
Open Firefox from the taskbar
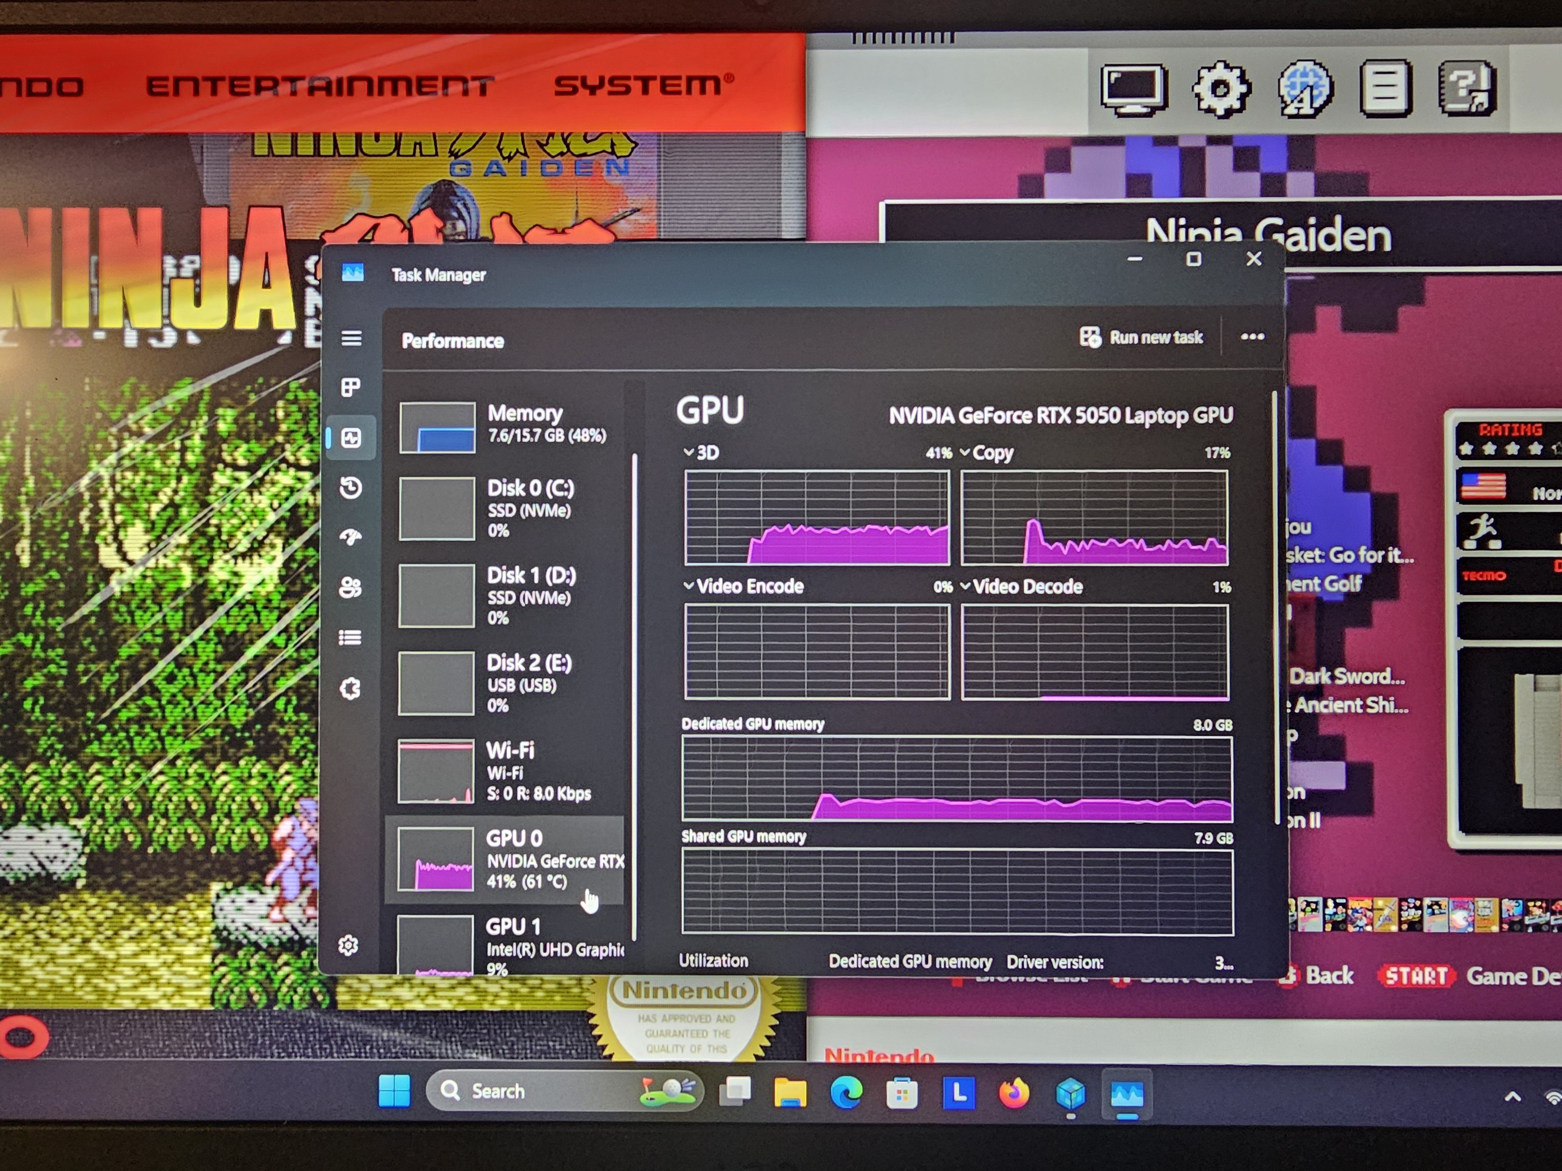1014,1093
